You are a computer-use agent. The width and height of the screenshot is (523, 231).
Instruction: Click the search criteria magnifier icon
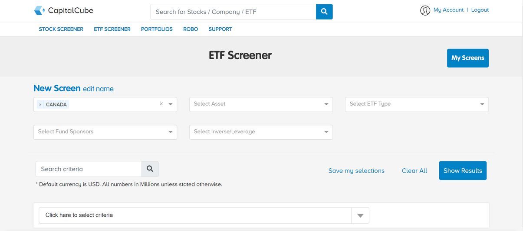(150, 169)
